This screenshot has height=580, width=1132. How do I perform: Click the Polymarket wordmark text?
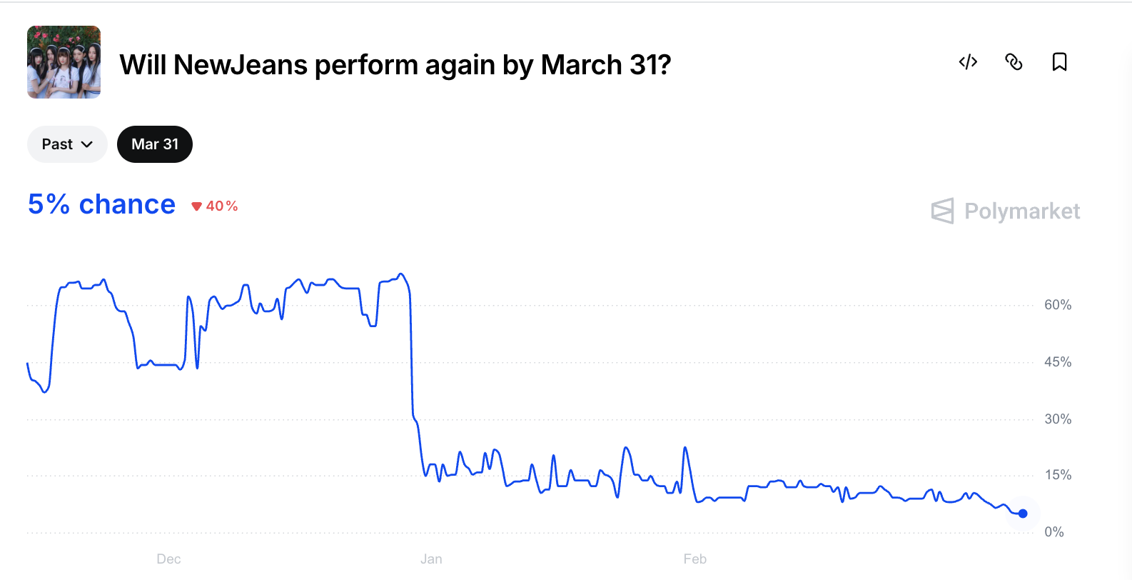point(1021,211)
